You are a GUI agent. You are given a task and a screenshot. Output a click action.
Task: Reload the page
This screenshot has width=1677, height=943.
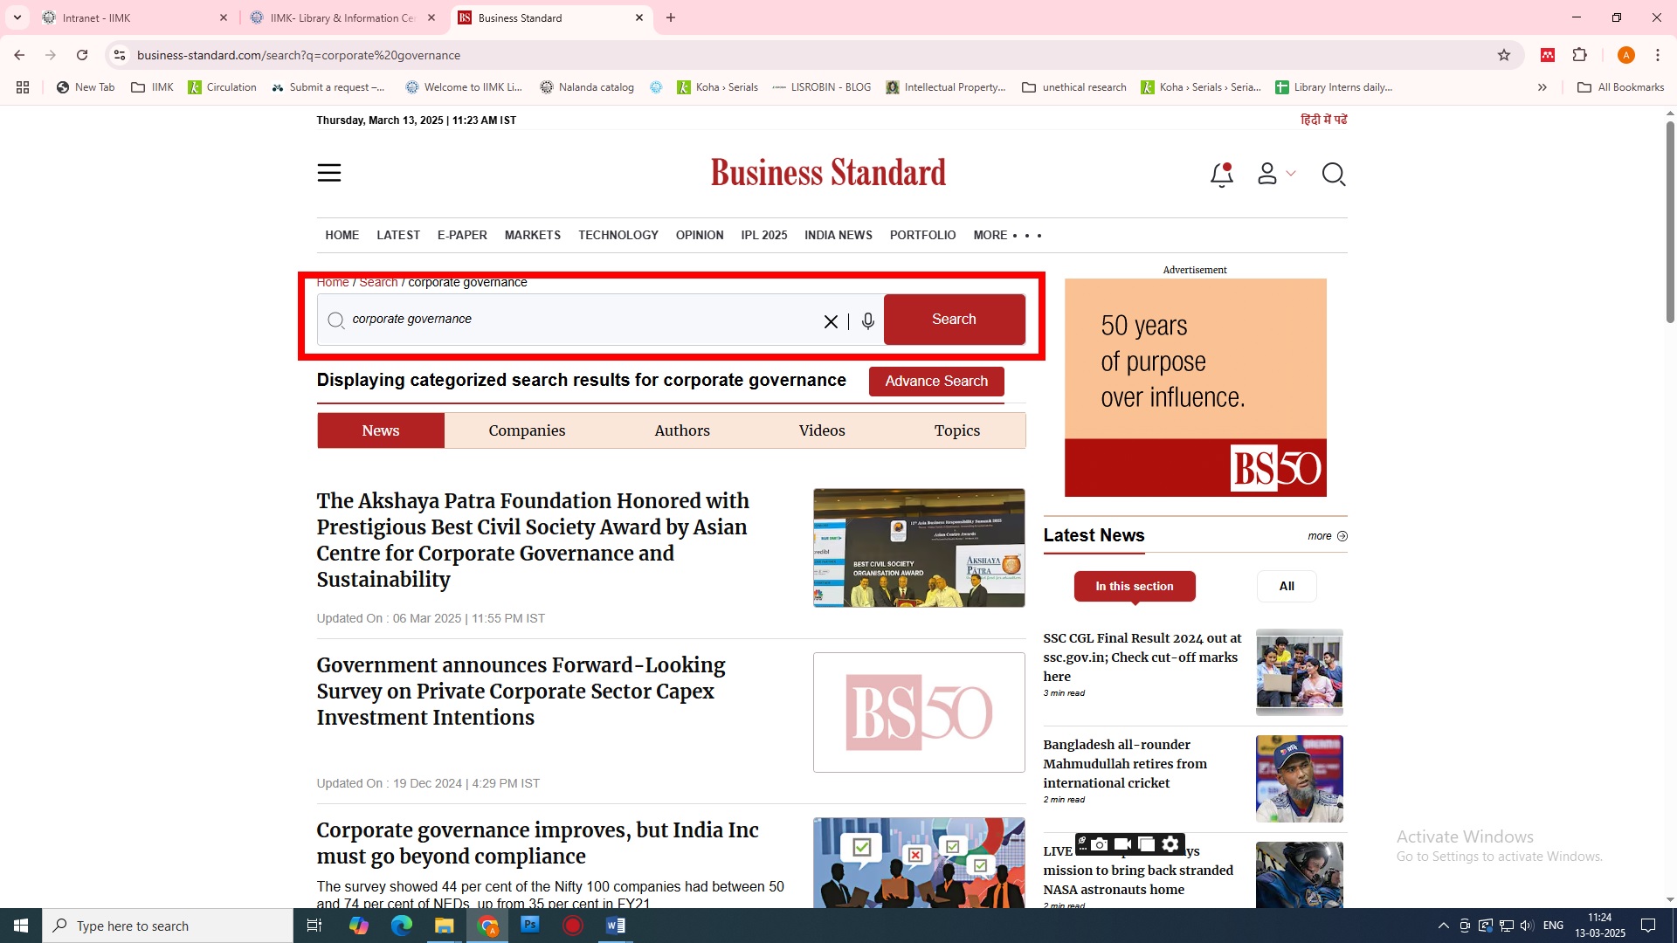point(82,55)
